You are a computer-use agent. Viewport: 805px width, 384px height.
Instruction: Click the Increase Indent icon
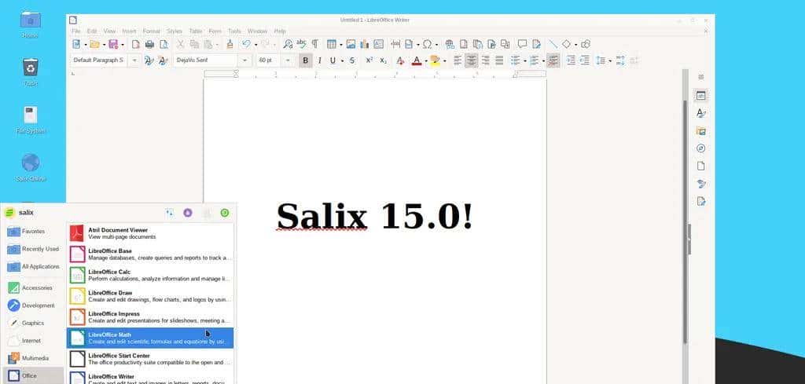pyautogui.click(x=571, y=60)
